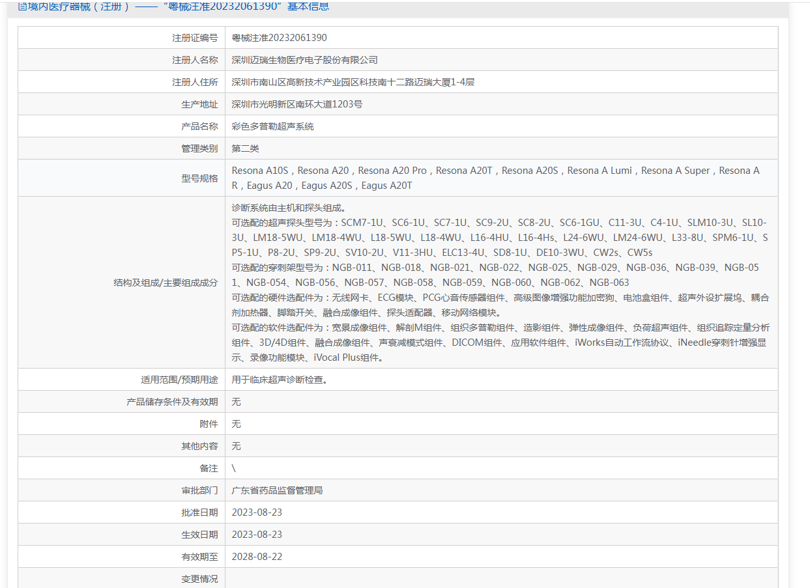Click the approving department 广东省药品监督管理局
Image resolution: width=810 pixels, height=588 pixels.
[x=278, y=490]
